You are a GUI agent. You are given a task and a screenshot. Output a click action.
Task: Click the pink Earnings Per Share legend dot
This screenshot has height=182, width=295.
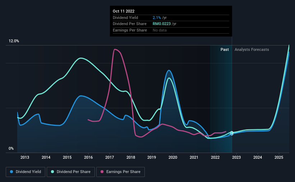pyautogui.click(x=102, y=172)
